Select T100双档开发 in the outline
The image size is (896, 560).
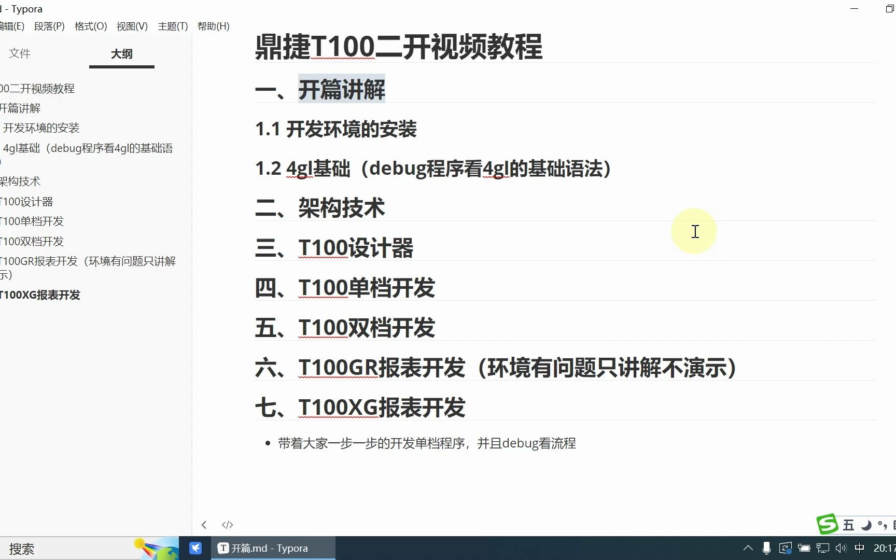32,242
